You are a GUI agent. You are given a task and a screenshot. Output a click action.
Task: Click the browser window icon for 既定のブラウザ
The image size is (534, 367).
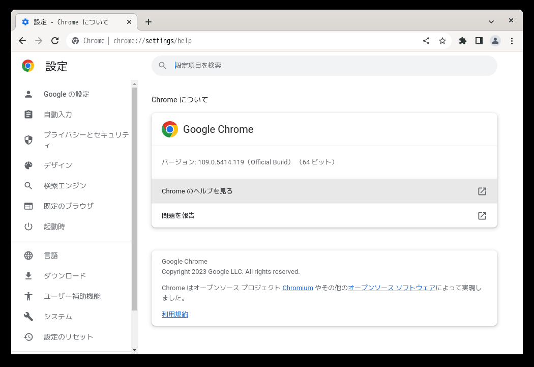click(28, 206)
